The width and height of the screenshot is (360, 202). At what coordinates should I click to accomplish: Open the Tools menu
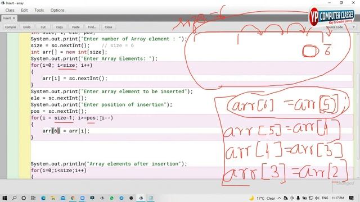pyautogui.click(x=39, y=10)
